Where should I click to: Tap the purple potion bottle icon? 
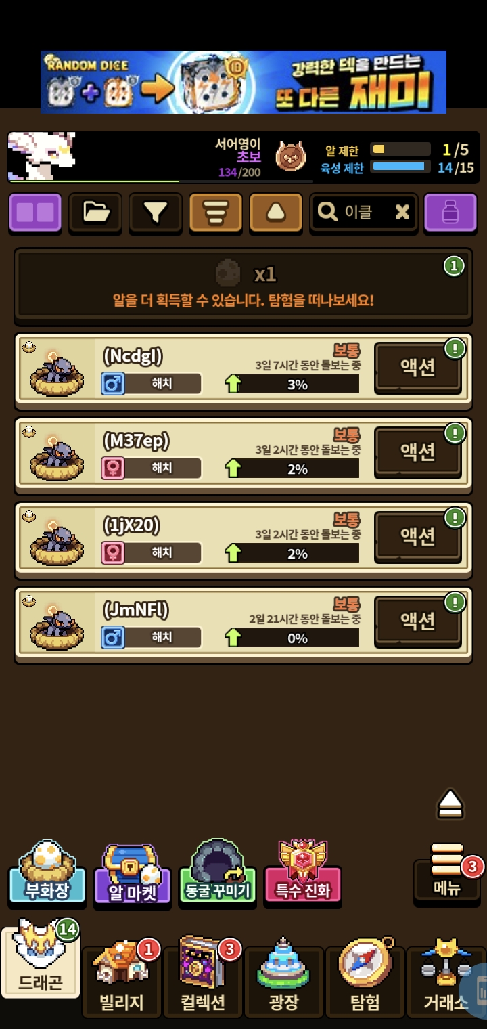click(x=450, y=213)
